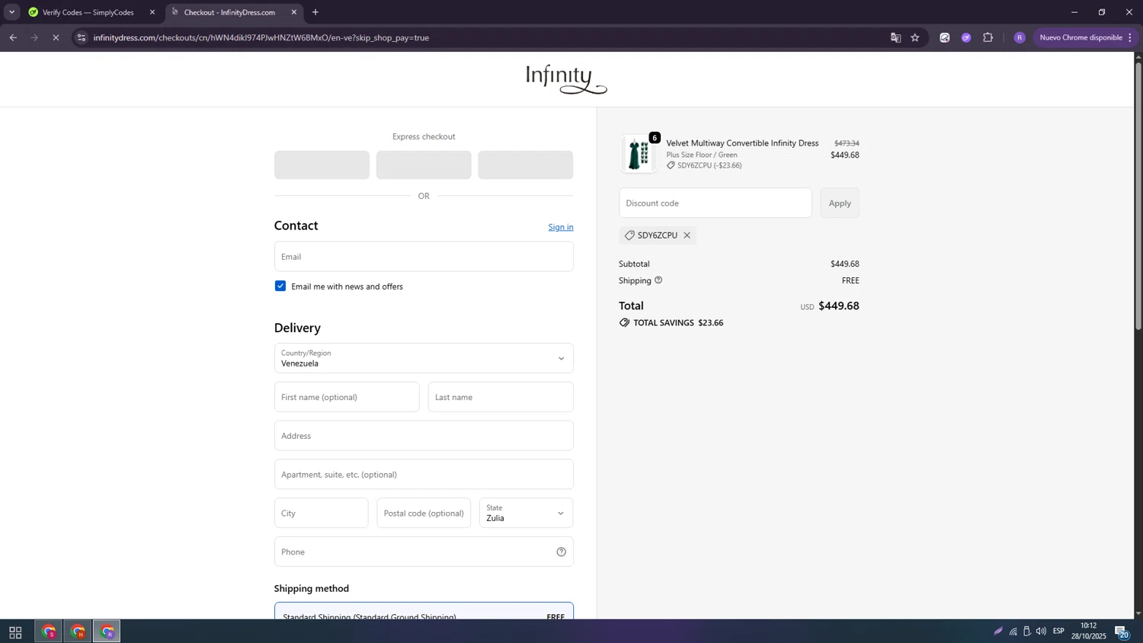1143x643 pixels.
Task: Expand the State dropdown showing Zulia
Action: [x=526, y=513]
